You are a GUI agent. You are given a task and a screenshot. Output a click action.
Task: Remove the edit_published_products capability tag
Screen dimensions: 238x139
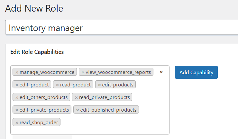click(78, 110)
